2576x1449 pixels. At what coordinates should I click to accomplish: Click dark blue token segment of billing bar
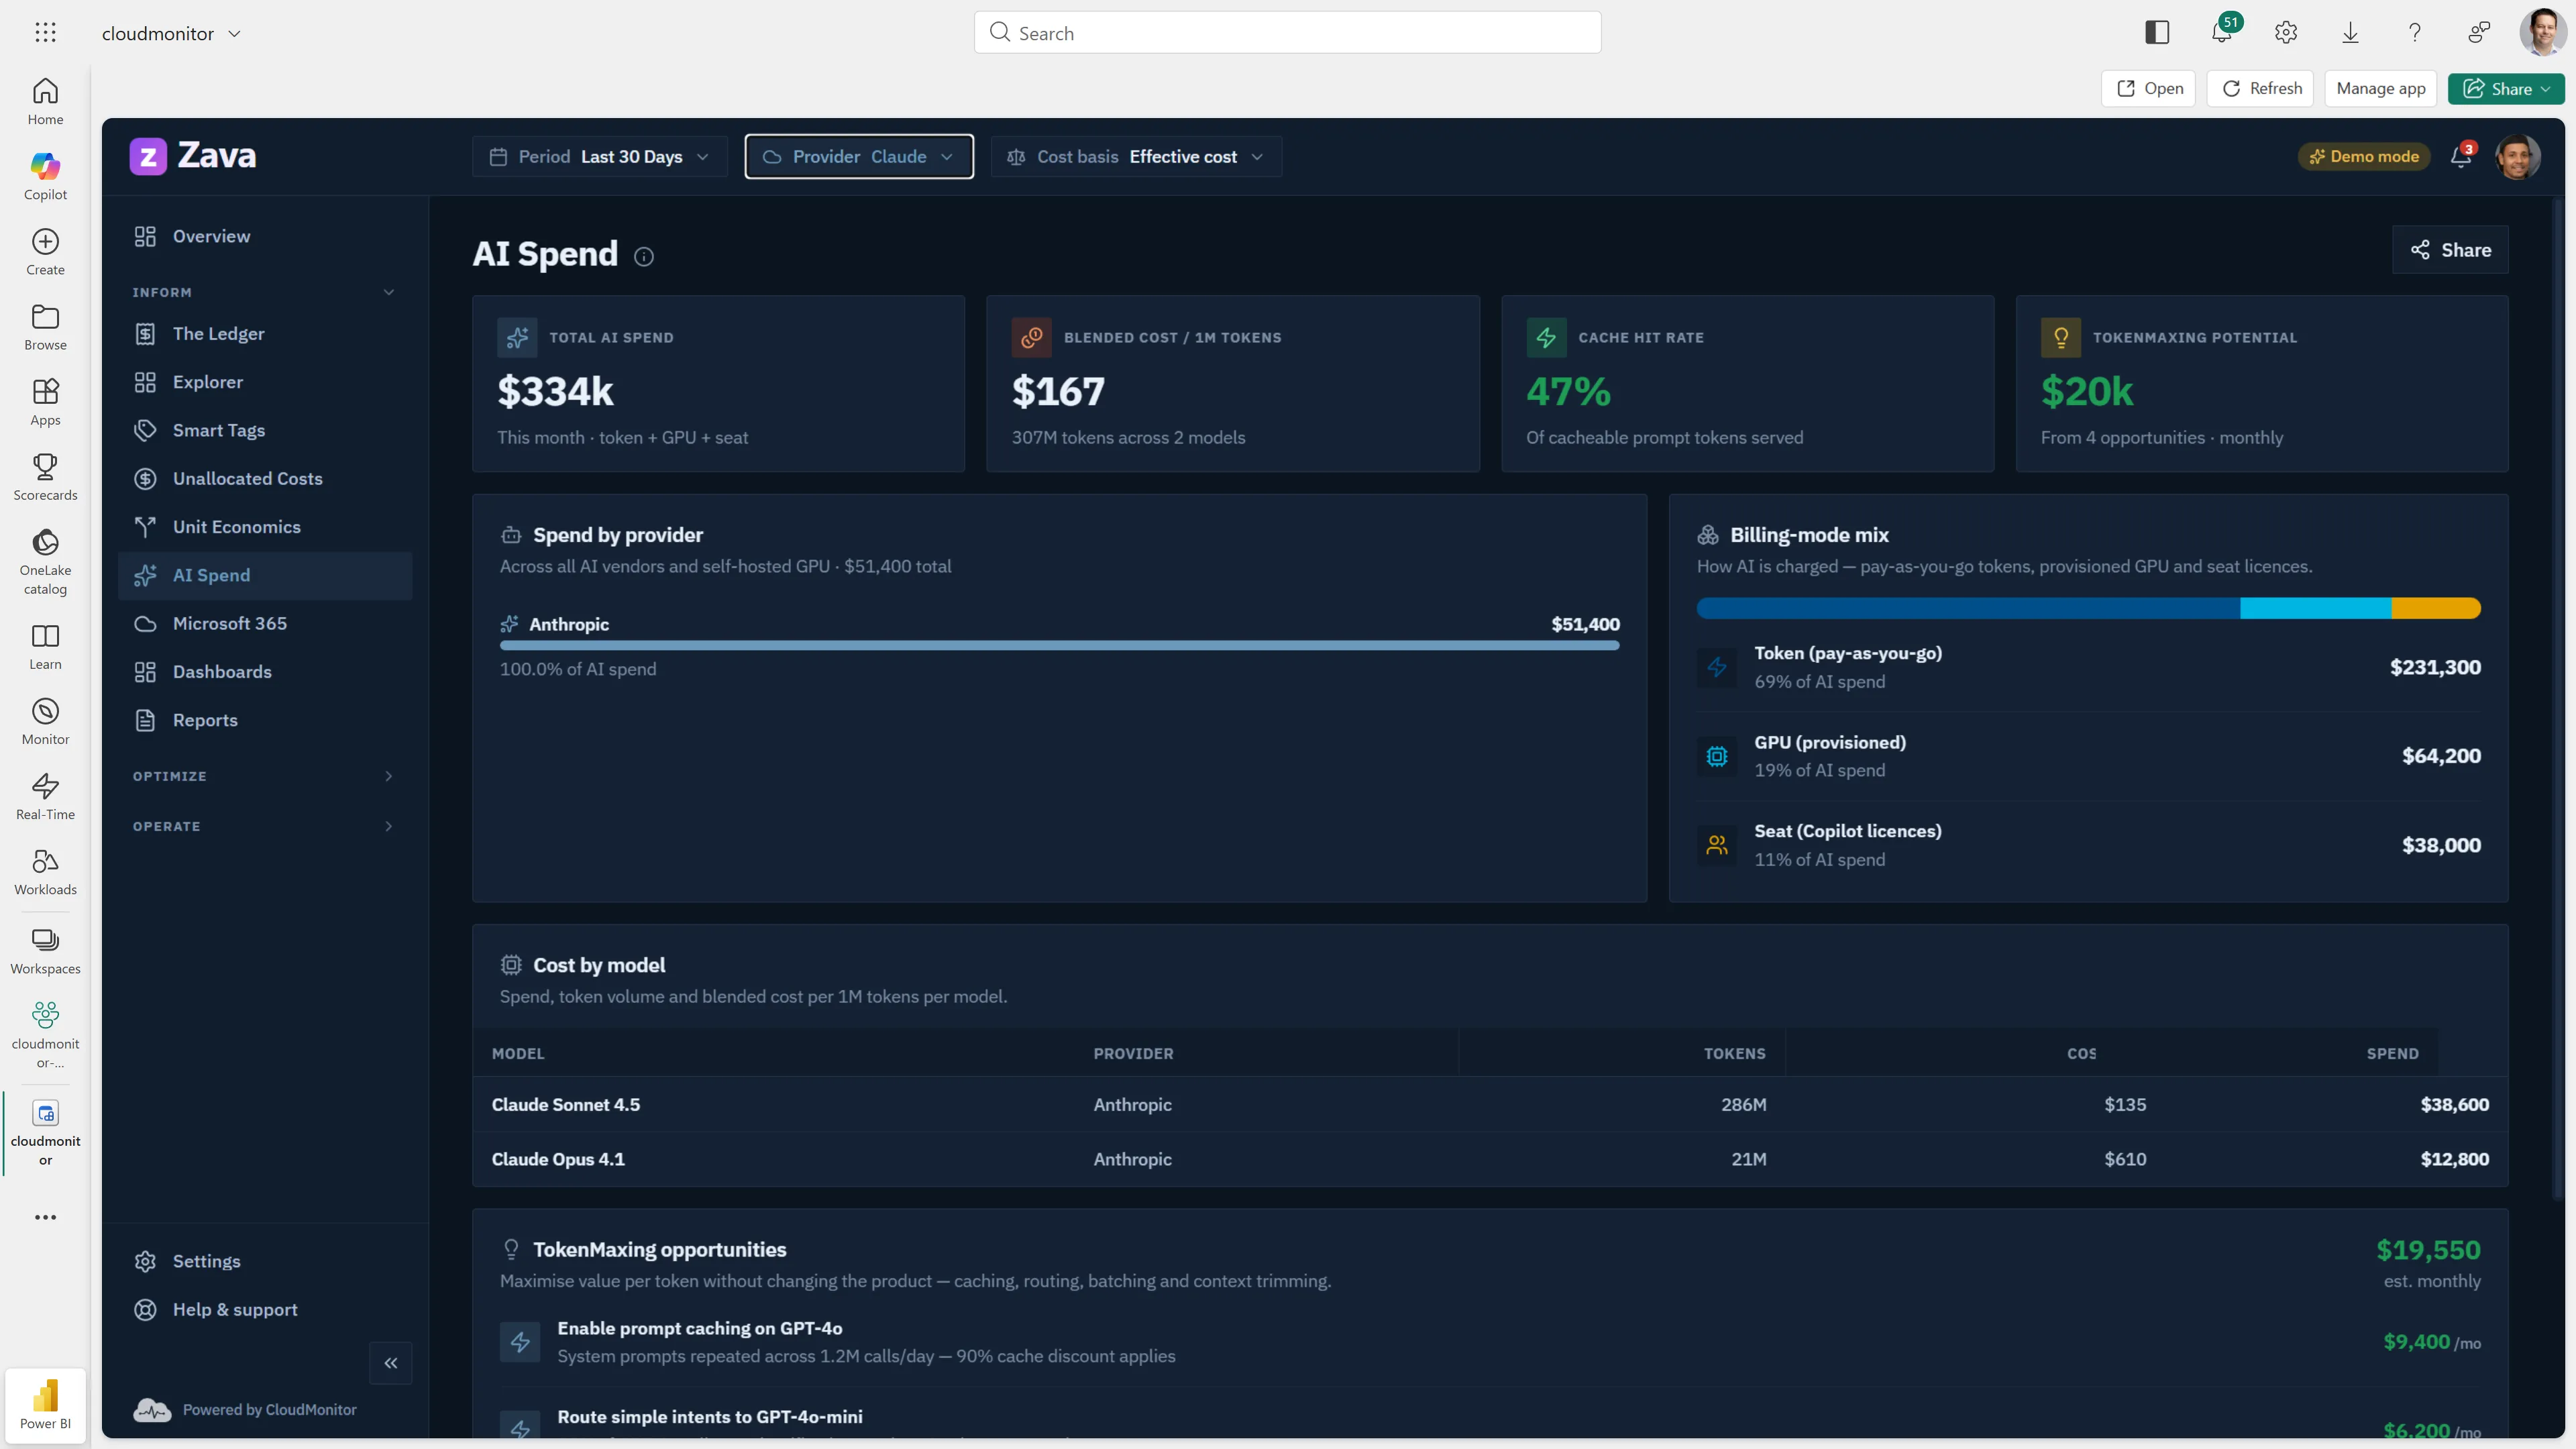coord(1968,608)
